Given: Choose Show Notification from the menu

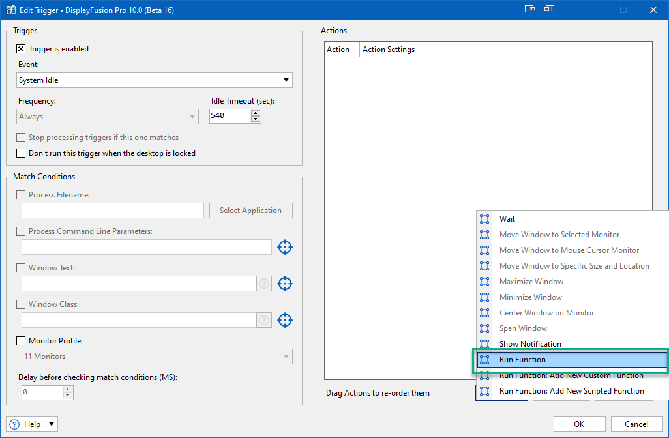Looking at the screenshot, I should [572, 344].
